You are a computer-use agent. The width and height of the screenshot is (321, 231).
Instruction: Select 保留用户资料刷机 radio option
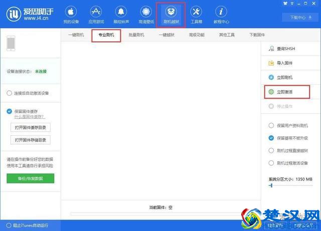pyautogui.click(x=288, y=126)
